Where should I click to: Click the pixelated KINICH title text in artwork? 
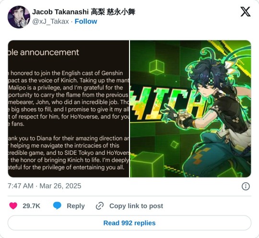(x=167, y=103)
